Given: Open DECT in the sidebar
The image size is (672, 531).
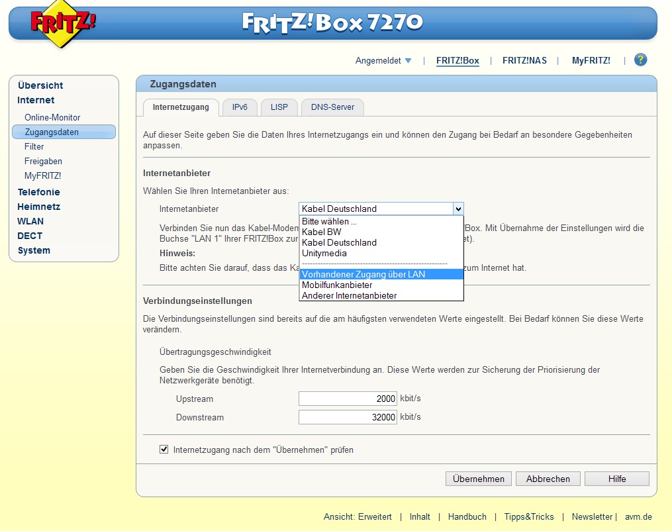Looking at the screenshot, I should tap(30, 236).
